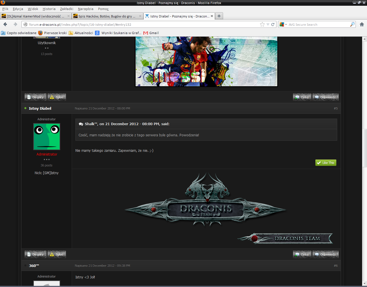The height and width of the screenshot is (287, 367).
Task: Click Cytuj under Istny Diabel's post
Action: pyautogui.click(x=302, y=254)
